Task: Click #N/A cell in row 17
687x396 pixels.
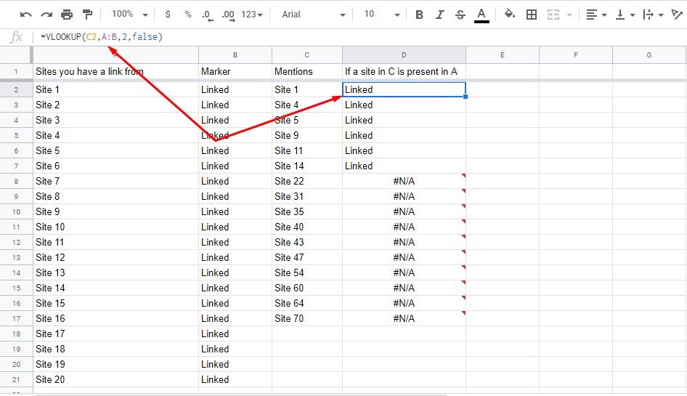Action: (404, 318)
